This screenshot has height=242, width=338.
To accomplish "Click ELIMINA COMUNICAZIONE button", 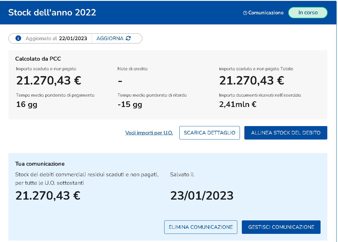I will click(201, 227).
